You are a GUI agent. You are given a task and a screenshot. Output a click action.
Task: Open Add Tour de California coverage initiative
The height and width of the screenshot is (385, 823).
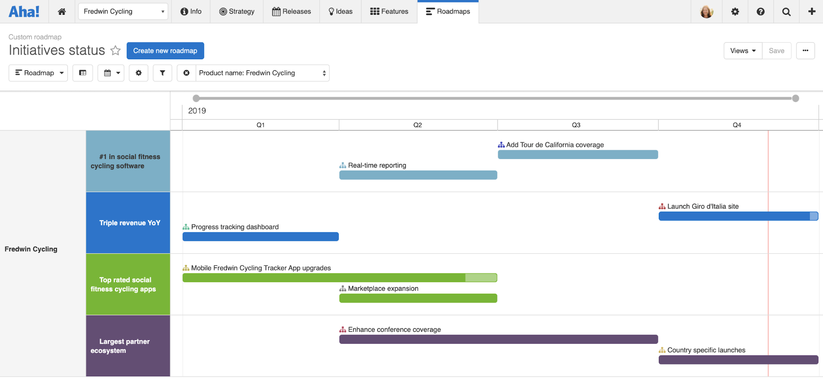555,145
